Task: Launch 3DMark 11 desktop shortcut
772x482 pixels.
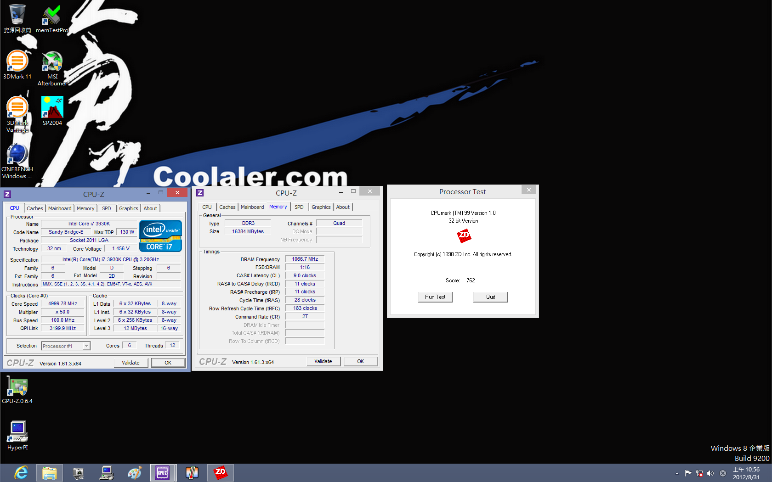Action: pos(17,65)
